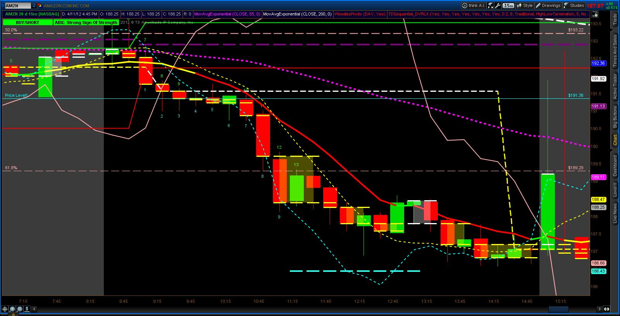This screenshot has width=620, height=316.
Task: Click the 192.36 price bubble
Action: point(598,63)
